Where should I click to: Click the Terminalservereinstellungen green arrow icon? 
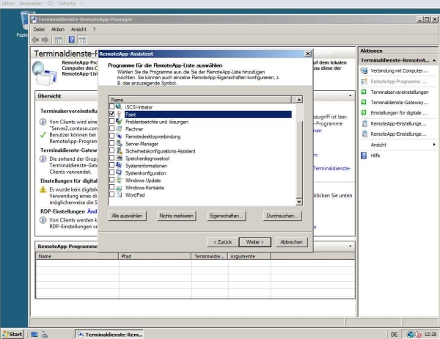364,92
